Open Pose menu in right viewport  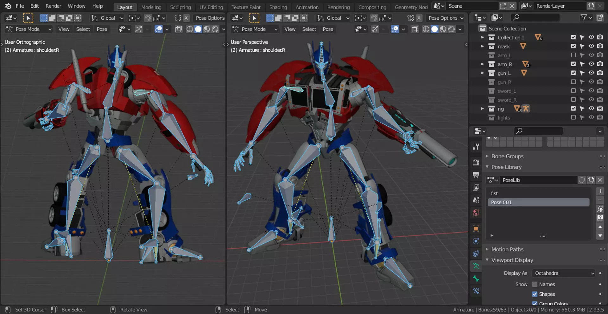[x=328, y=29]
